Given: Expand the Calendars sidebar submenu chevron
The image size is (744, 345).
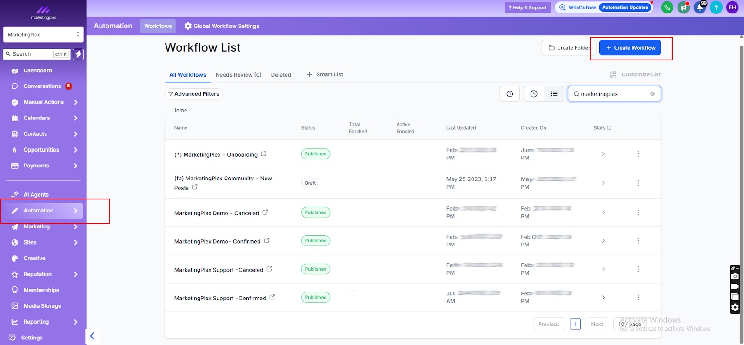Looking at the screenshot, I should (x=75, y=118).
